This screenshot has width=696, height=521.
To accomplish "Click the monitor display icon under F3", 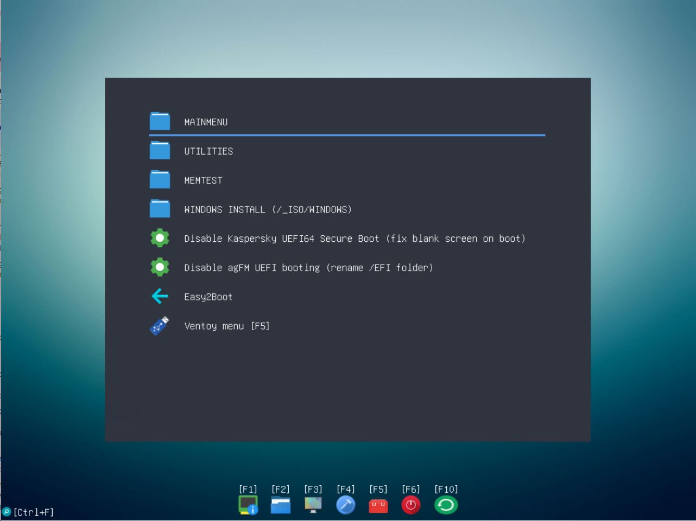I will pos(313,505).
